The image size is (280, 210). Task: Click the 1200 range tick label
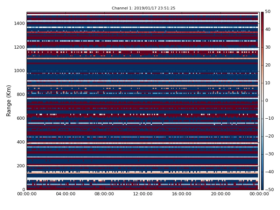[20, 47]
